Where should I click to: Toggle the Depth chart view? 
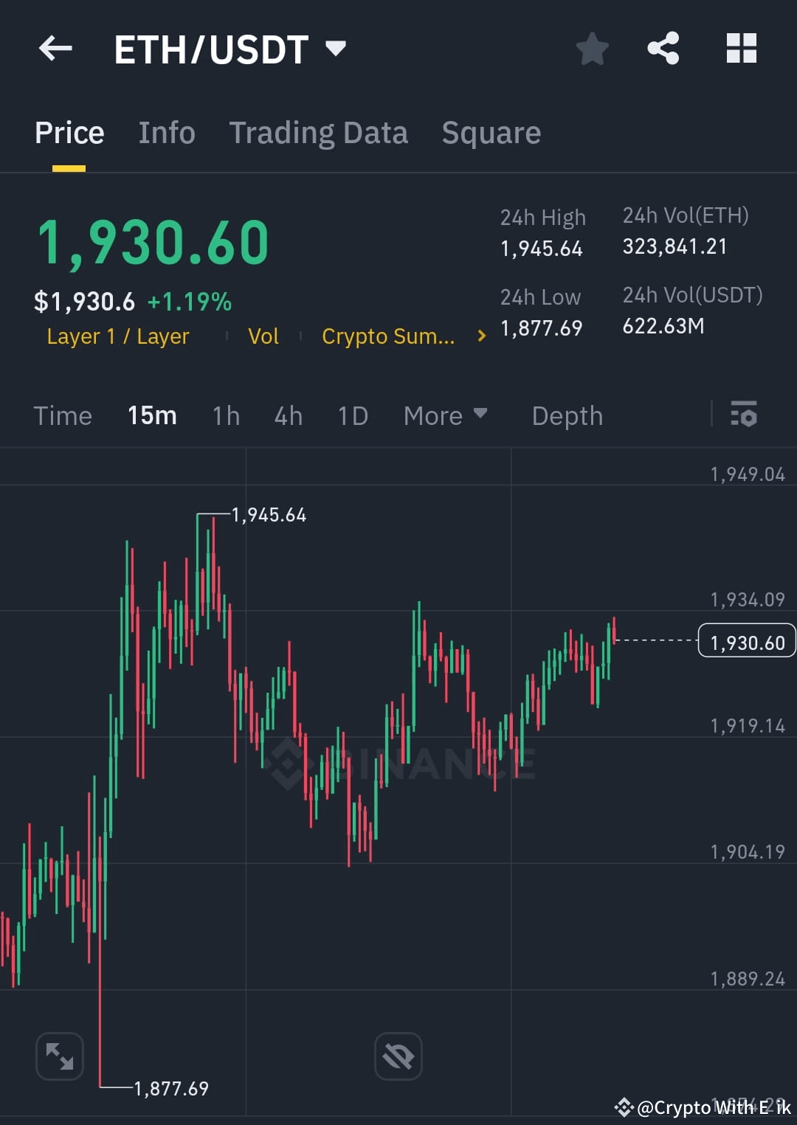click(x=567, y=415)
